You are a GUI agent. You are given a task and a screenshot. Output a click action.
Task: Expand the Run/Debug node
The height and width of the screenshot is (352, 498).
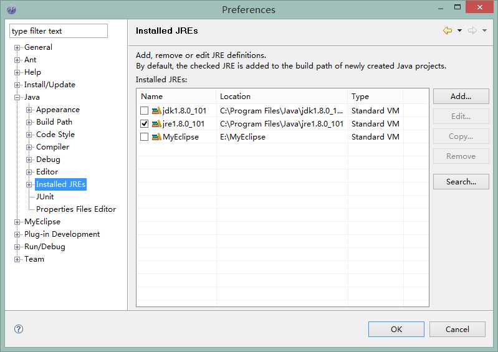[x=17, y=247]
